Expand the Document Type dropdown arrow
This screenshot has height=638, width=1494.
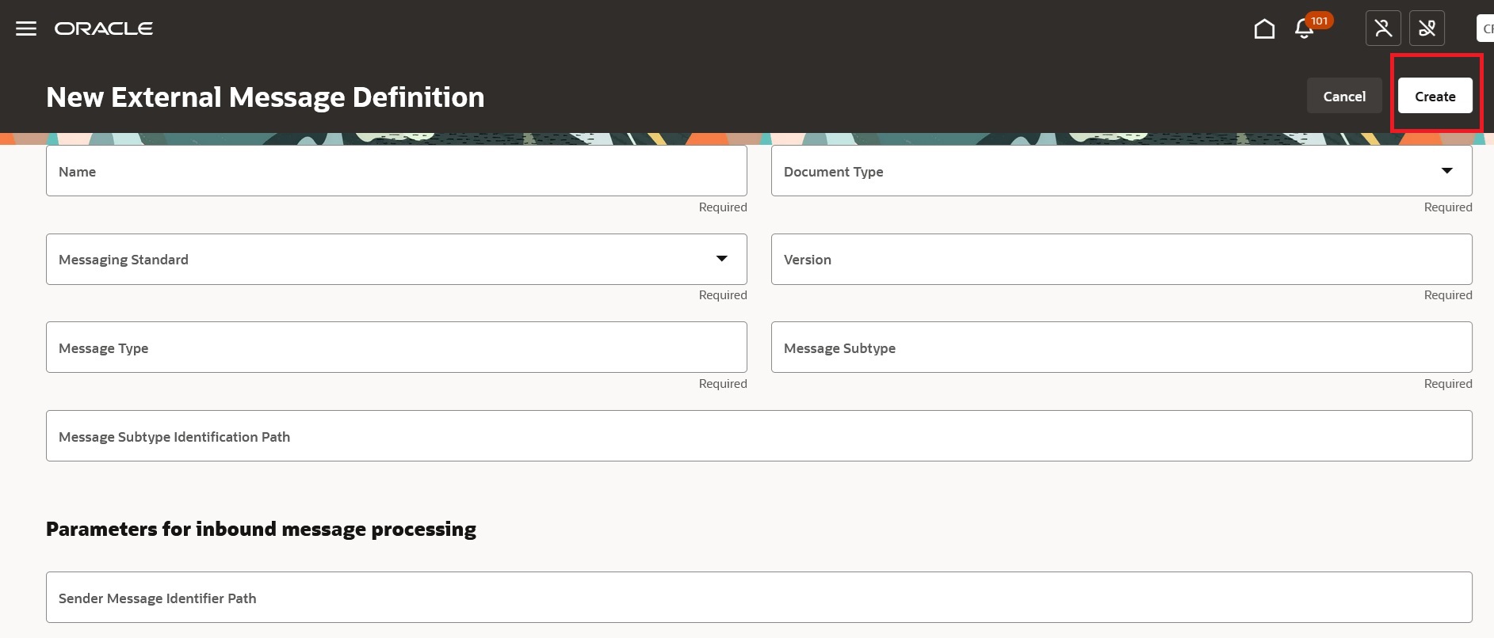click(x=1446, y=171)
